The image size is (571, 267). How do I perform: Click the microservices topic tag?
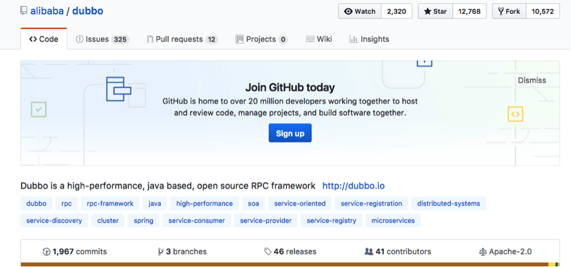coord(393,221)
